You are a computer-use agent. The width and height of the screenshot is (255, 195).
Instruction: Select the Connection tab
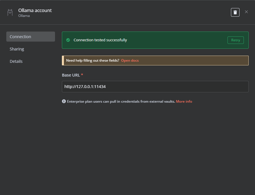click(31, 37)
